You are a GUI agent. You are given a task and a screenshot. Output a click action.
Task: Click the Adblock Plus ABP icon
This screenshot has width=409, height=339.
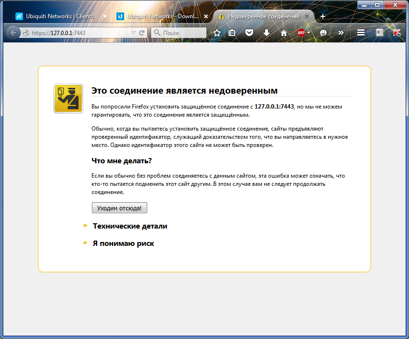301,33
